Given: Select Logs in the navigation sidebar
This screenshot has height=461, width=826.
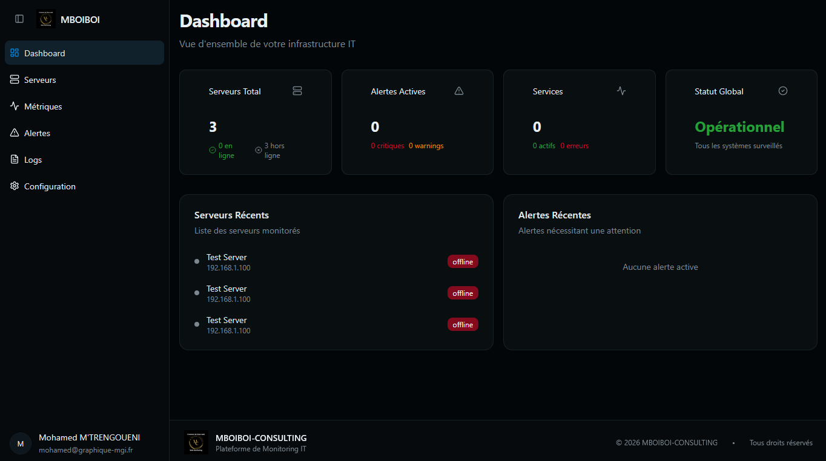Looking at the screenshot, I should point(33,160).
